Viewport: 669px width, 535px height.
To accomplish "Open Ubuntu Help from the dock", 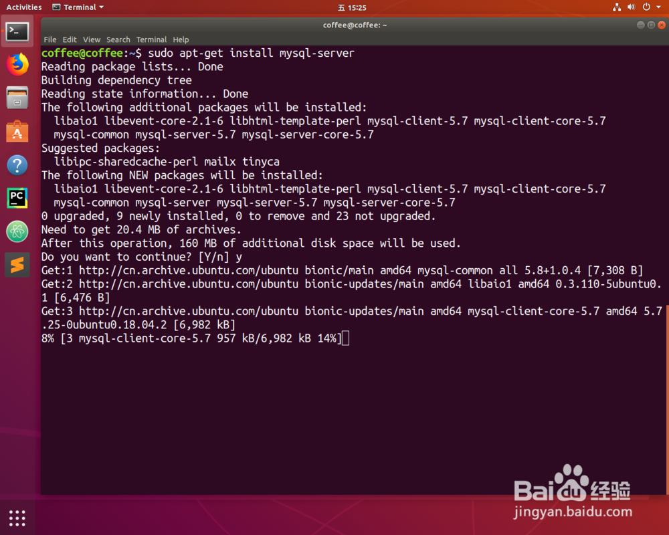I will pyautogui.click(x=17, y=165).
